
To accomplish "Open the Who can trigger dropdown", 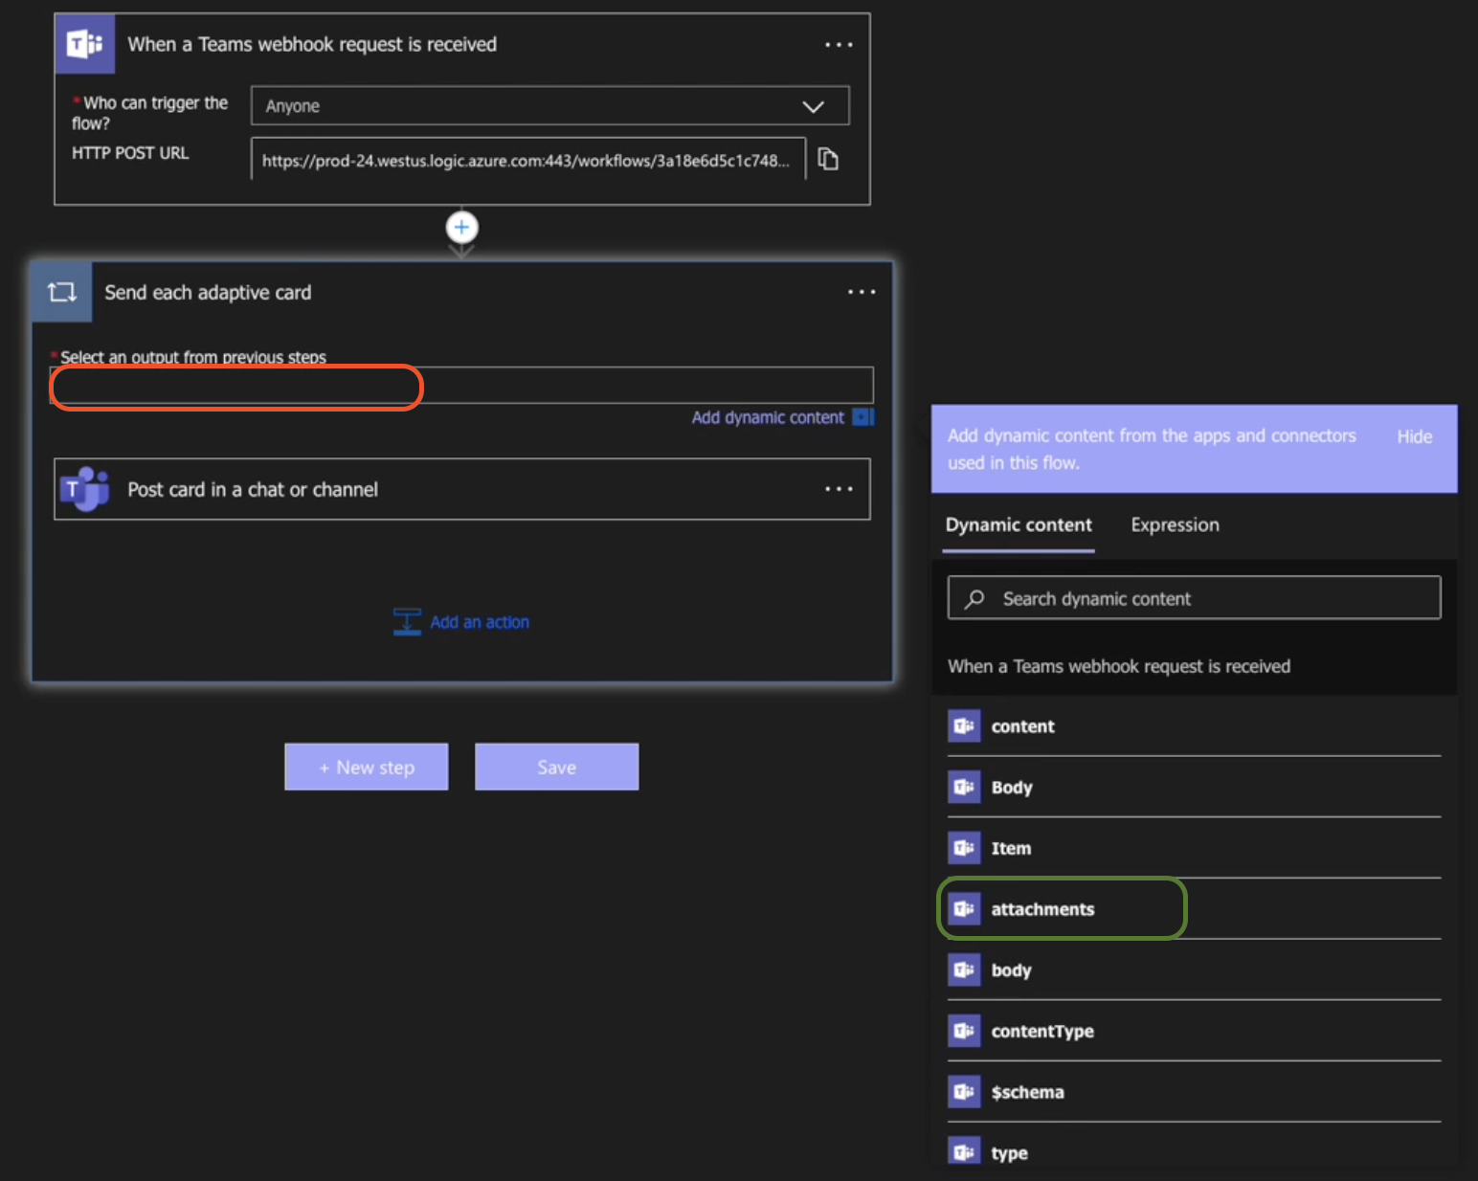I will coord(550,105).
